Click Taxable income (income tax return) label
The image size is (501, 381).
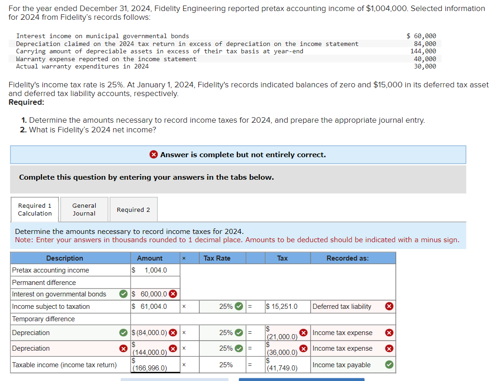[x=64, y=365]
